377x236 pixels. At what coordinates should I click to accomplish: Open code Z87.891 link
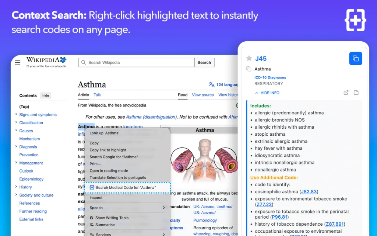click(334, 224)
